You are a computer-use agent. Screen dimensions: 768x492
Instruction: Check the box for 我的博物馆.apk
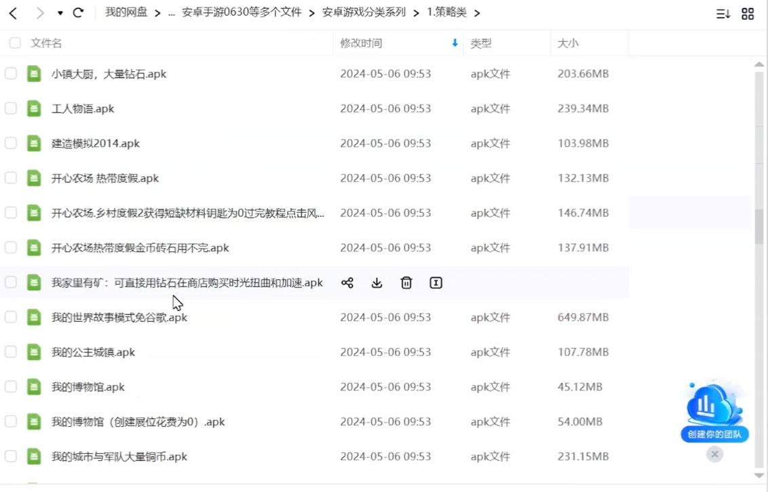11,387
